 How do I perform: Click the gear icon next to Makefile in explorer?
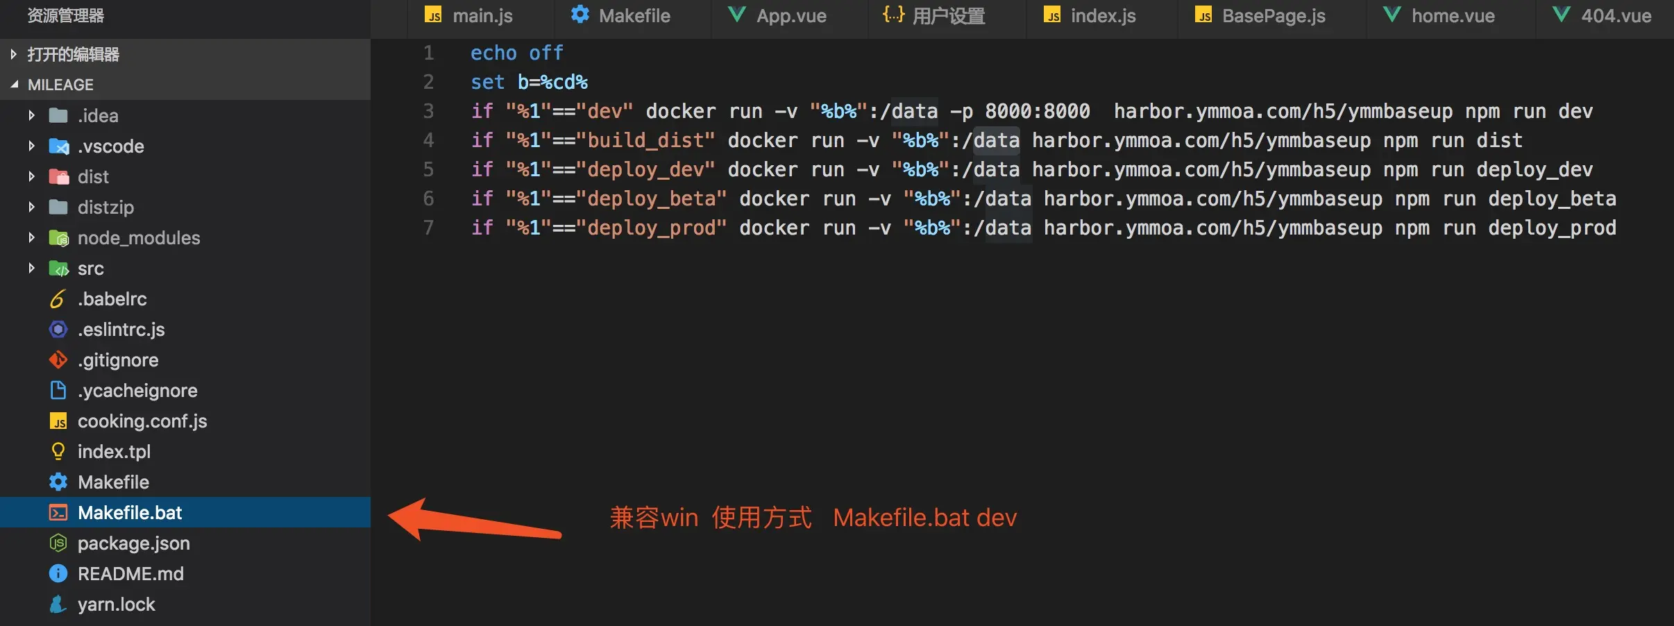[x=58, y=482]
